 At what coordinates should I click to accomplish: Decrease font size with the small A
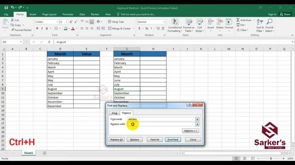[x=76, y=22]
